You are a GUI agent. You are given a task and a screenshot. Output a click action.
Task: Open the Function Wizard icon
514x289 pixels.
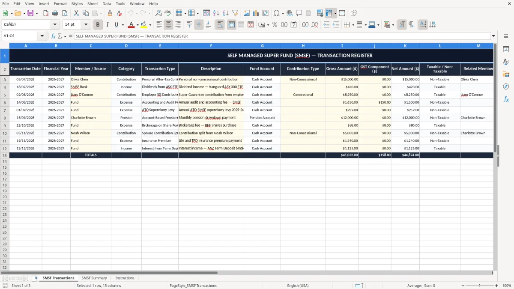(x=54, y=36)
